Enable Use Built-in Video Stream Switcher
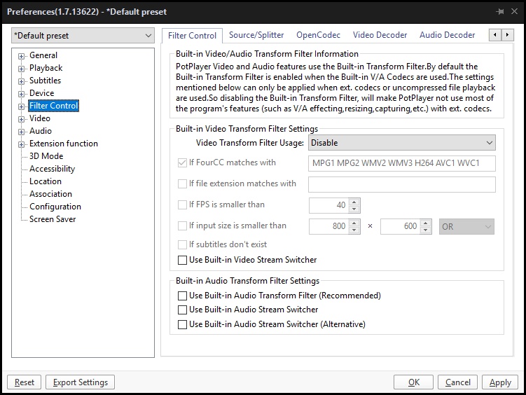This screenshot has width=526, height=395. coord(182,261)
